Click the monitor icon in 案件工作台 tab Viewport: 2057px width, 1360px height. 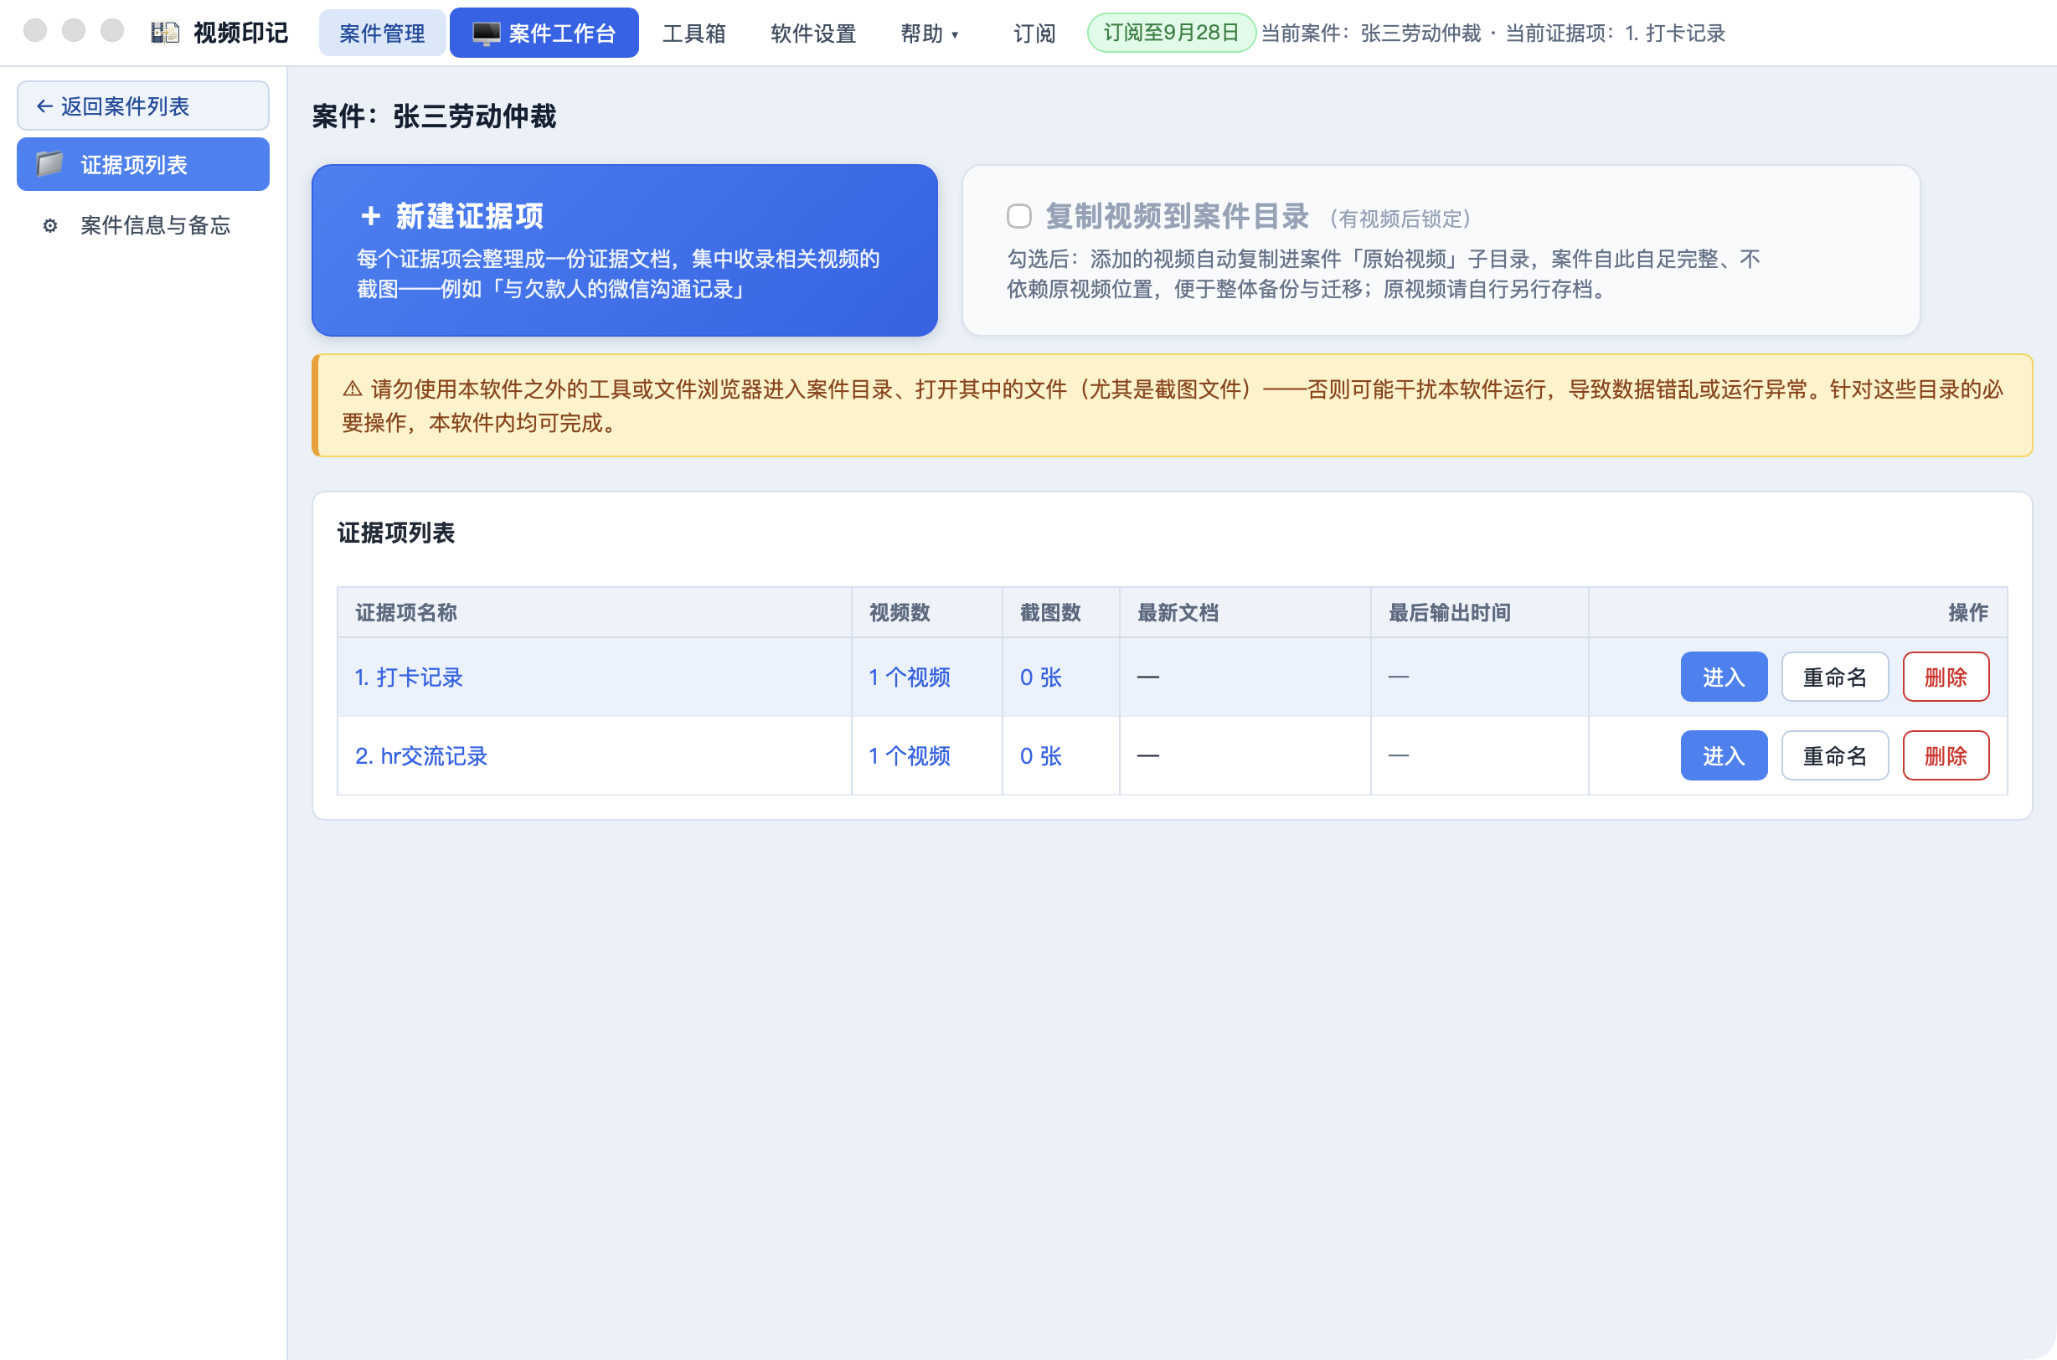pos(486,33)
